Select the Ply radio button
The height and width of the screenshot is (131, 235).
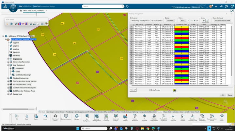coord(150,20)
